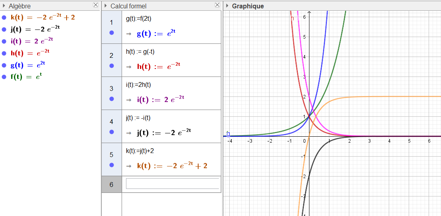This screenshot has height=216, width=441.
Task: Toggle visibility of f(t) in Algèbre
Action: [4, 77]
